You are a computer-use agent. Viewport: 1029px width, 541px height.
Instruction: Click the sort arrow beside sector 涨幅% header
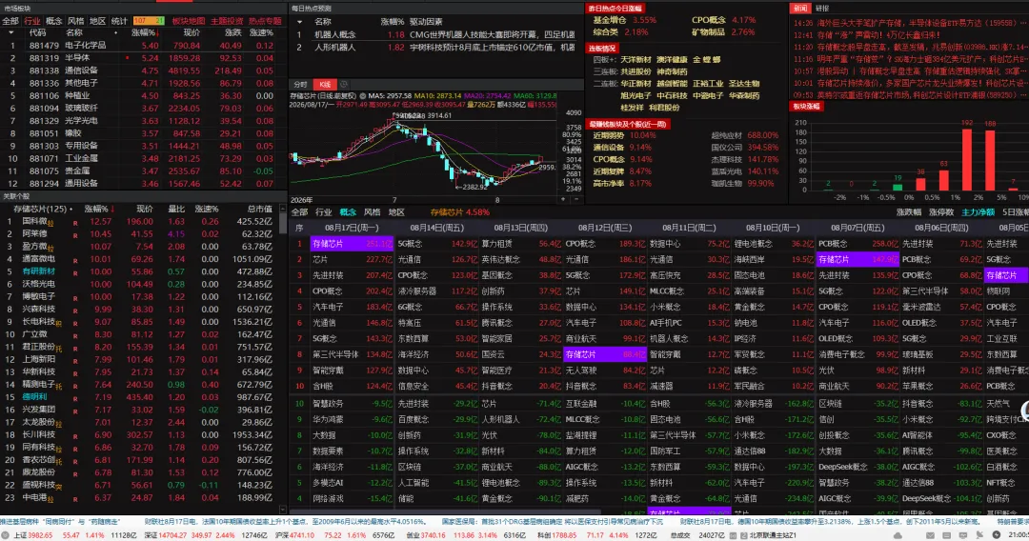click(159, 32)
